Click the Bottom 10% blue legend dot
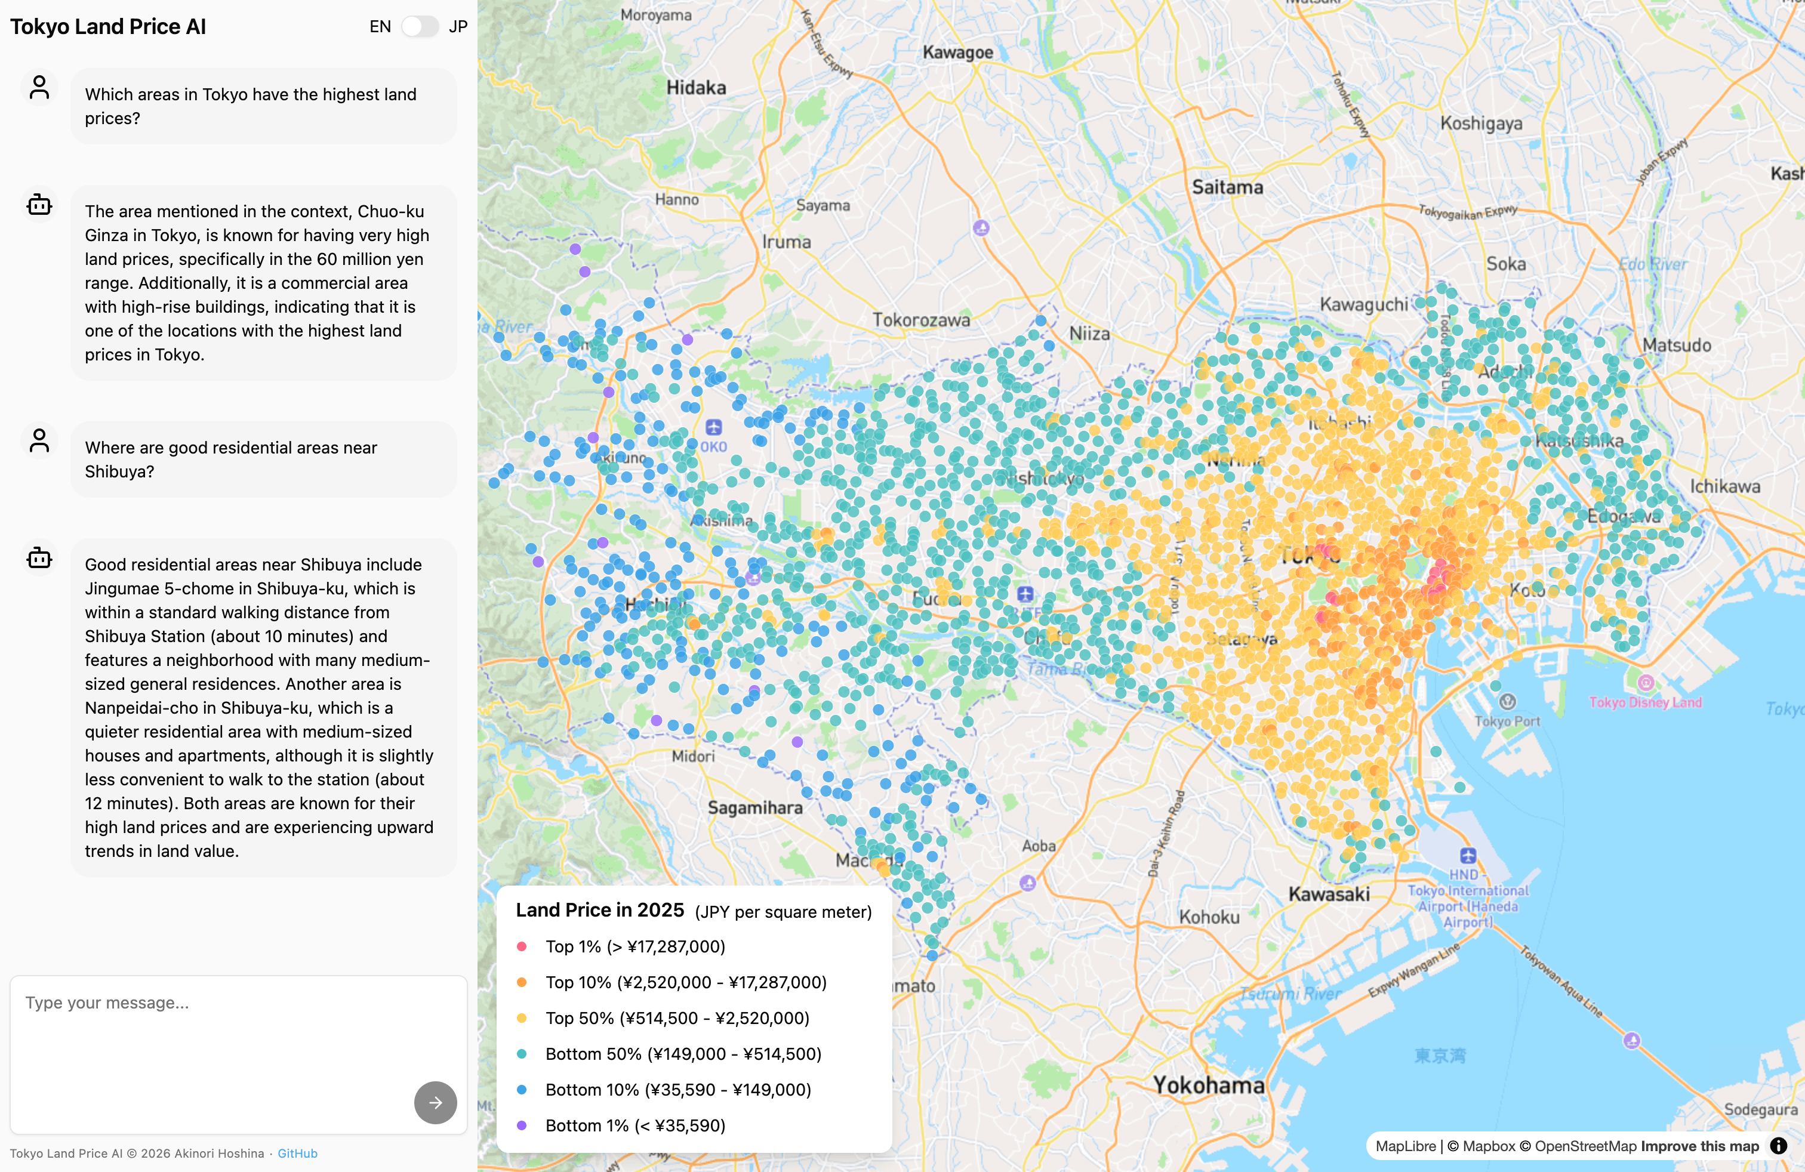Viewport: 1805px width, 1172px height. (522, 1090)
